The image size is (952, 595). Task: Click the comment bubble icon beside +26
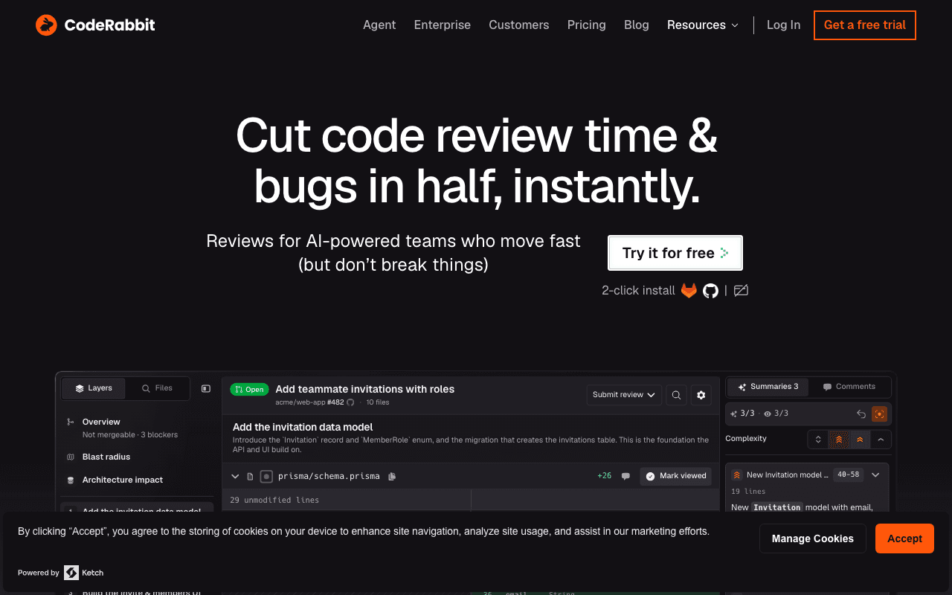[625, 476]
